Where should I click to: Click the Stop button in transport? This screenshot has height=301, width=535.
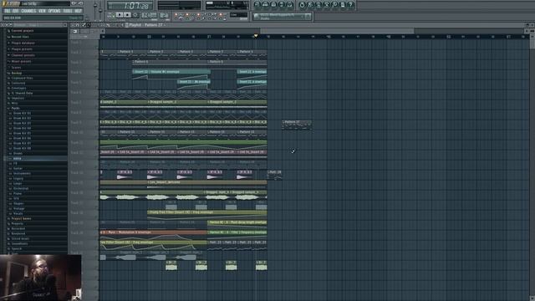point(127,15)
